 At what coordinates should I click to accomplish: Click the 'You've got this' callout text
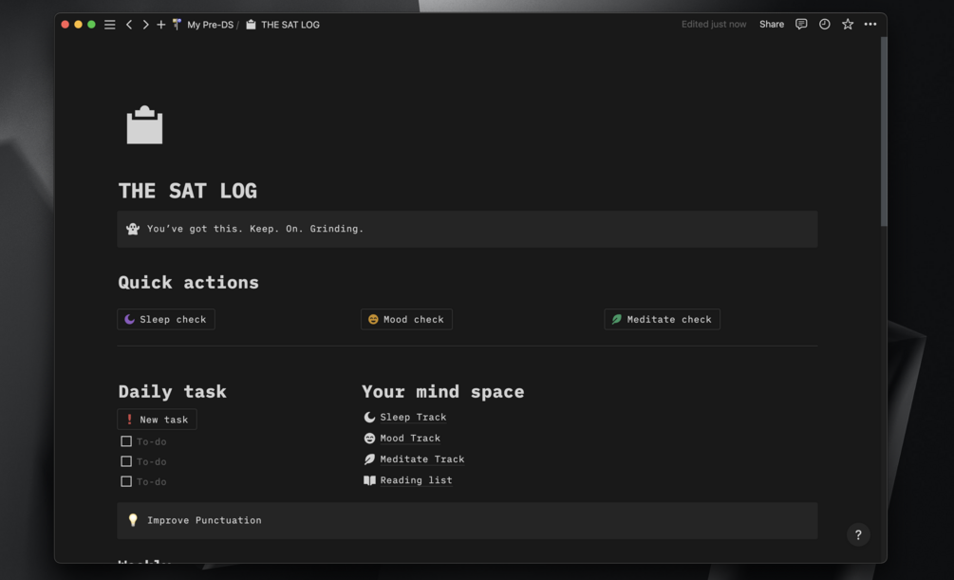click(255, 229)
